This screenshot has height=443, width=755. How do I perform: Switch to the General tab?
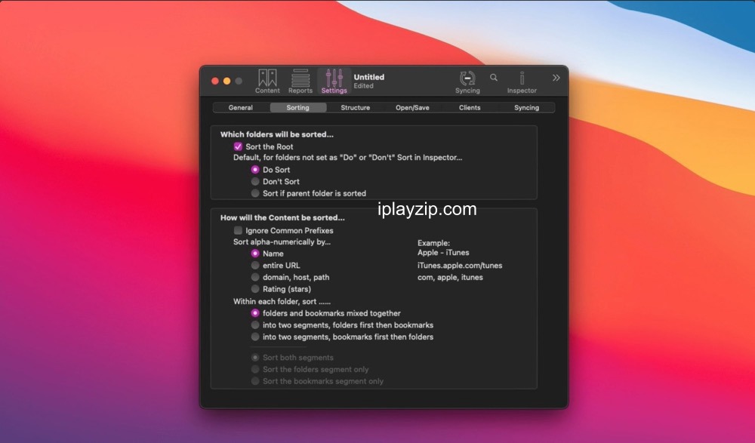pos(241,107)
